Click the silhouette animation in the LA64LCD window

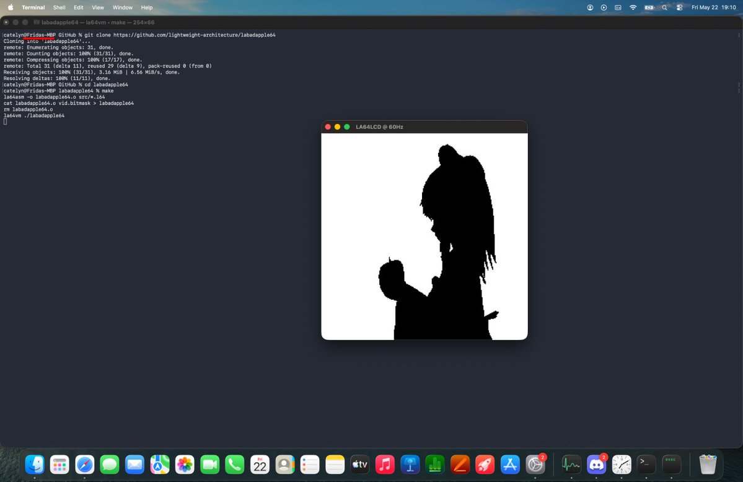coord(424,236)
